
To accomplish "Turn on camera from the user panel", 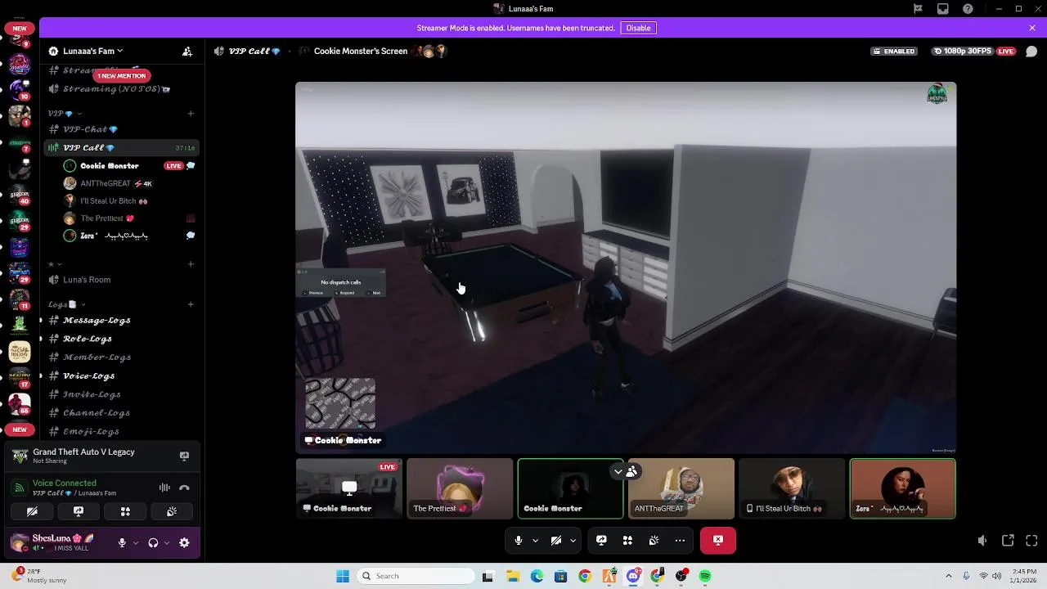I will coord(32,511).
